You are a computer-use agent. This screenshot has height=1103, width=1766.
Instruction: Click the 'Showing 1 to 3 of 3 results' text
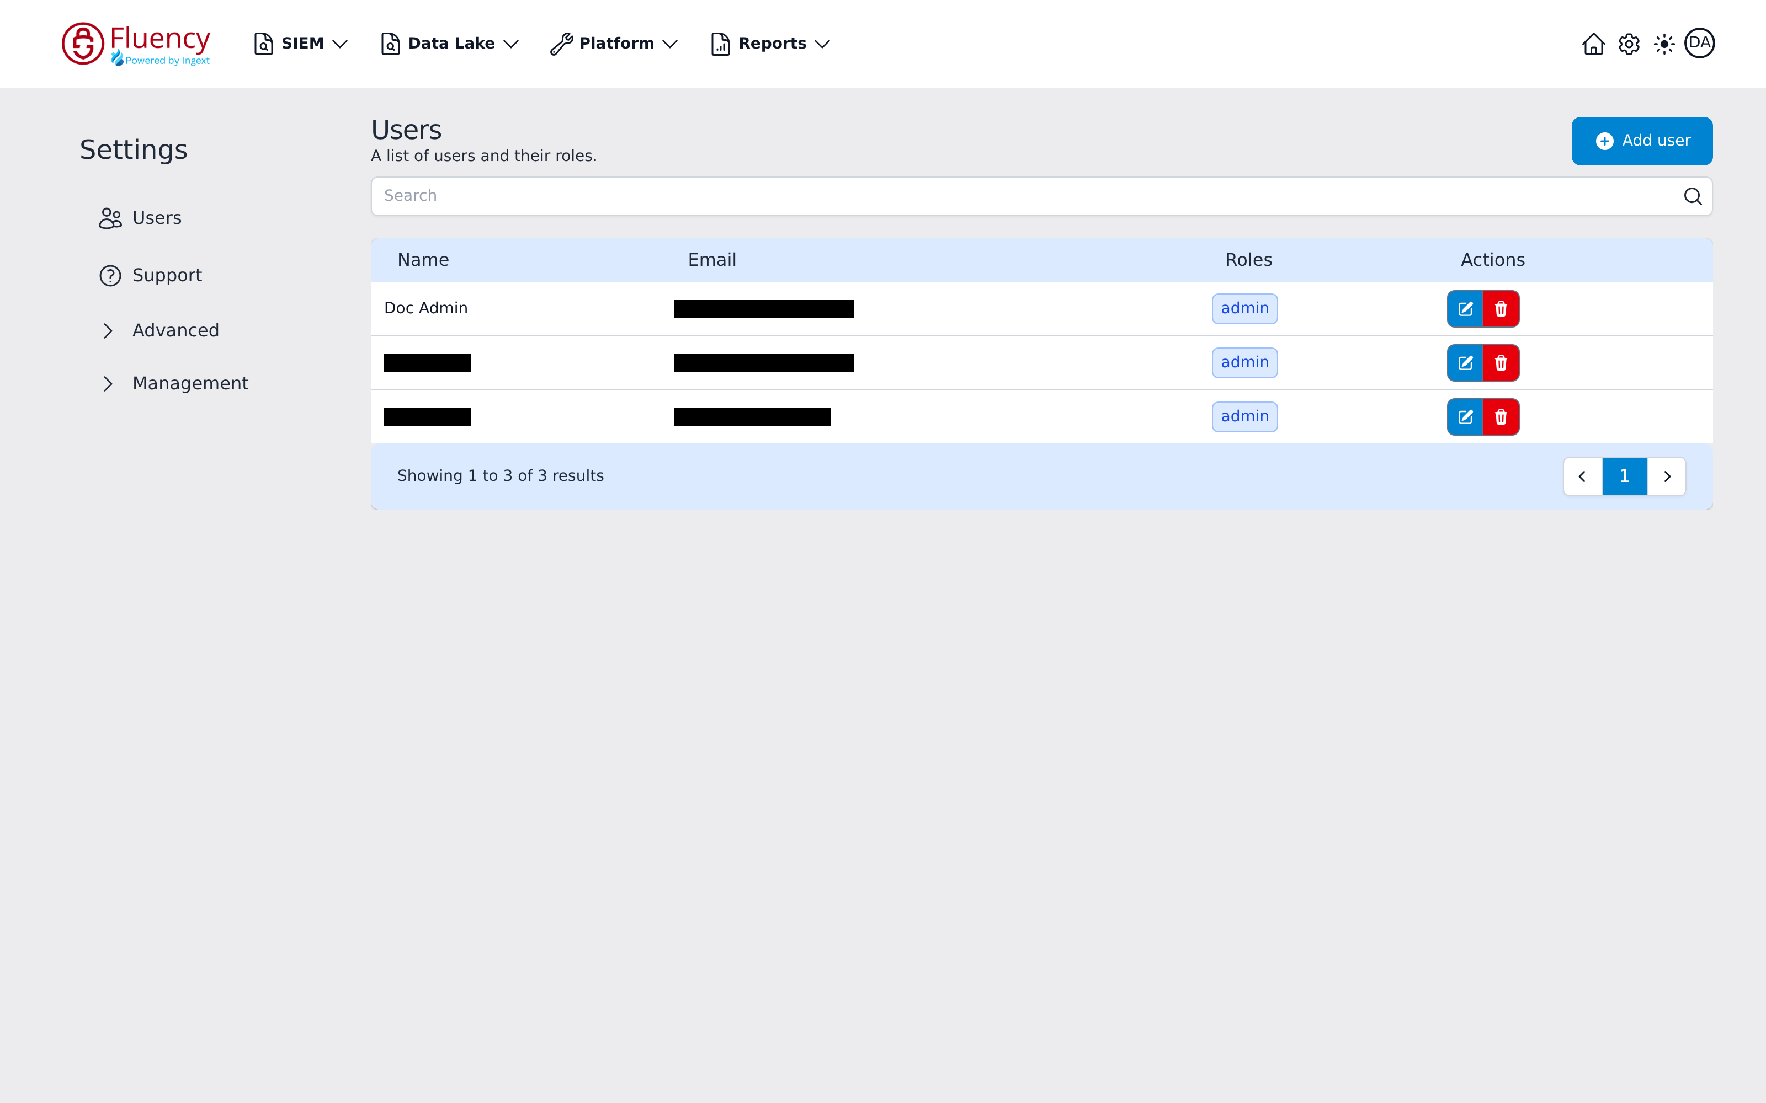pos(501,476)
